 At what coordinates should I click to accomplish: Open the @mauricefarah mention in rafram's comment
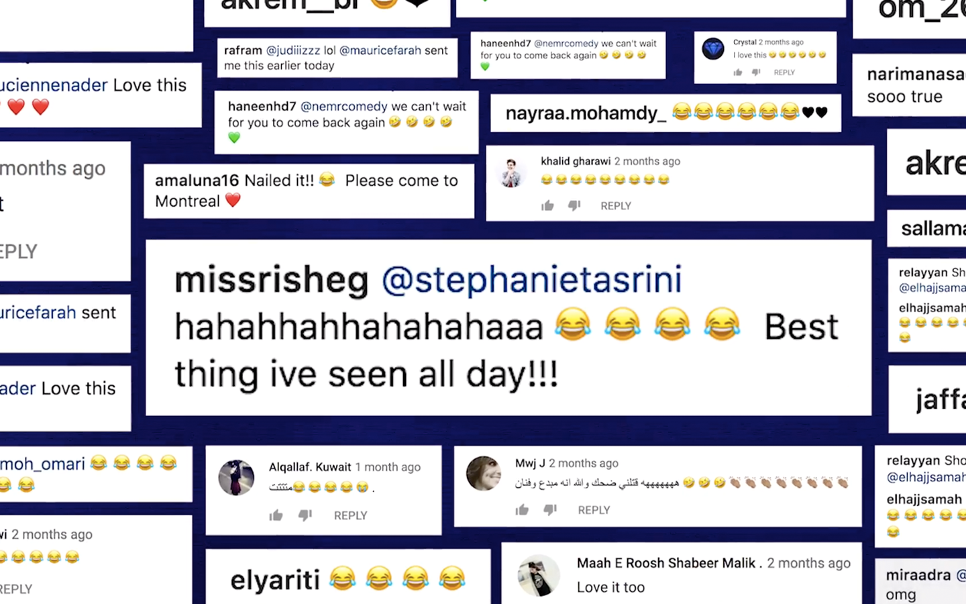[380, 50]
